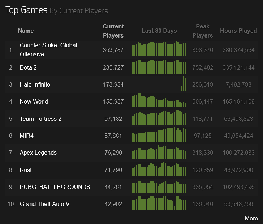Click the Top Games heading
The width and height of the screenshot is (263, 224).
pos(26,10)
